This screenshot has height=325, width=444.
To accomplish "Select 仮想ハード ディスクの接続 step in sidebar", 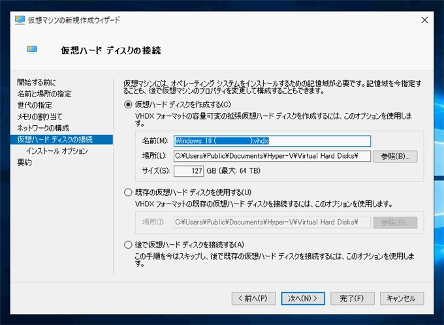I will tap(61, 140).
